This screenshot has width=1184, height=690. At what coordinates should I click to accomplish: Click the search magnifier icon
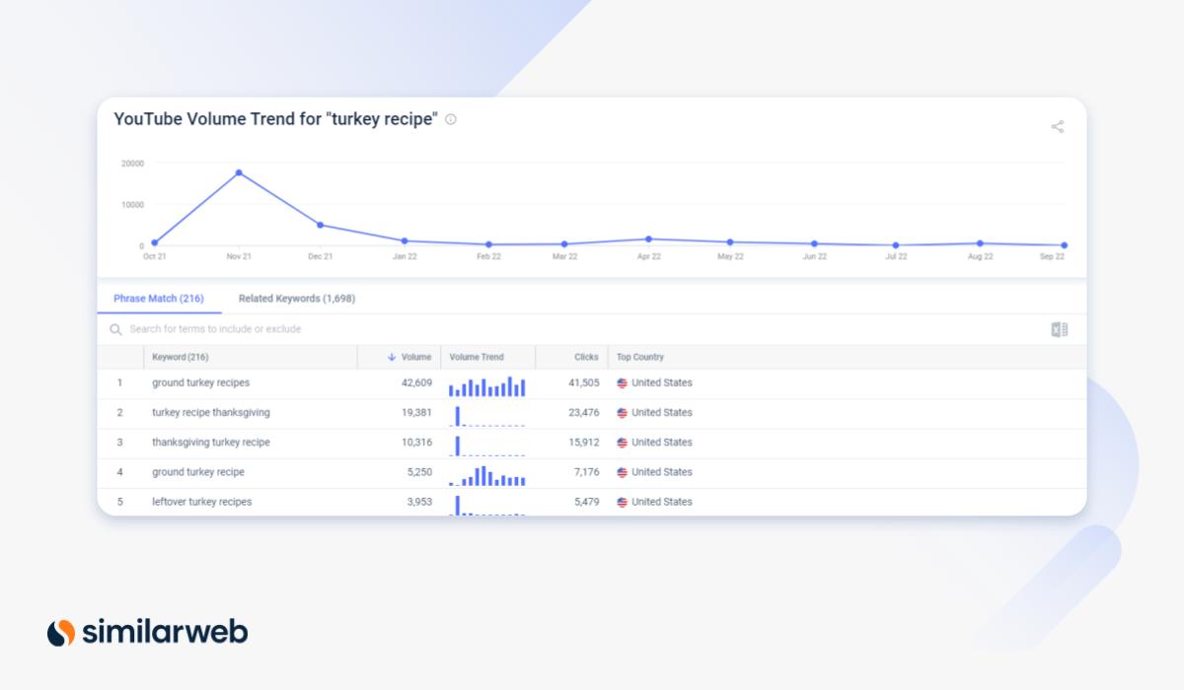(115, 329)
